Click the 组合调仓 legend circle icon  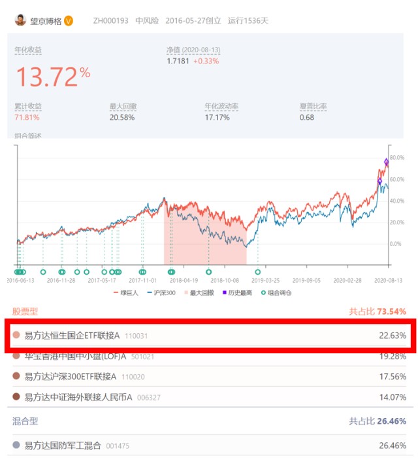(x=263, y=292)
